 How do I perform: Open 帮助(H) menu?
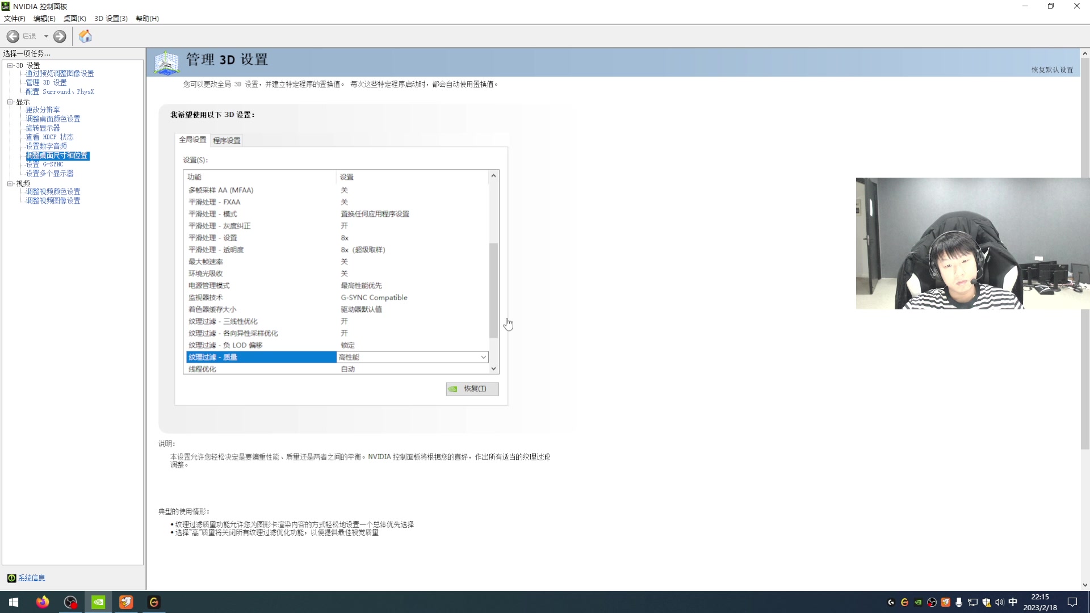tap(147, 19)
